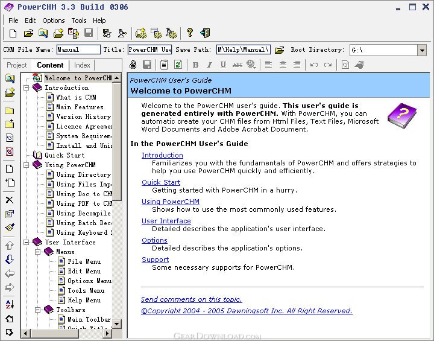Click the Exit door icon in toolbar

pos(205,33)
